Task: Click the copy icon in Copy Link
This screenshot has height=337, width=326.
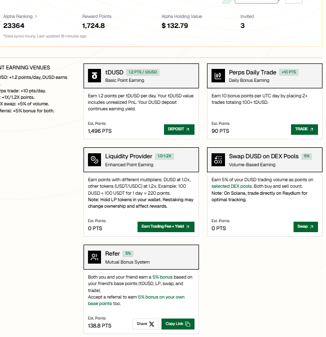Action: [187, 324]
